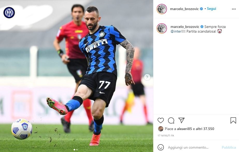This screenshot has height=152, width=239.
Task: Open the header profile picture avatar
Action: (x=162, y=9)
